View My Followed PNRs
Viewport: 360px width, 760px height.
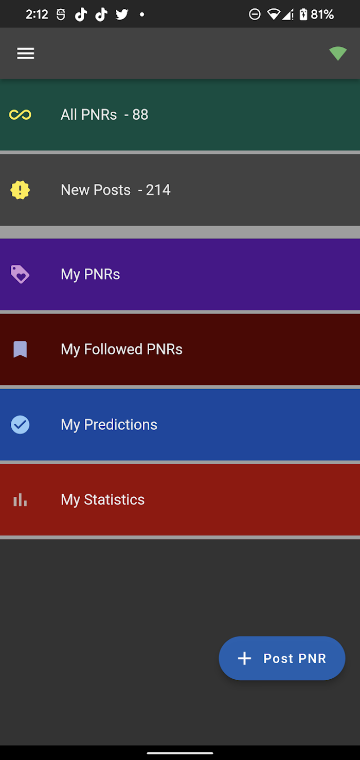(180, 350)
